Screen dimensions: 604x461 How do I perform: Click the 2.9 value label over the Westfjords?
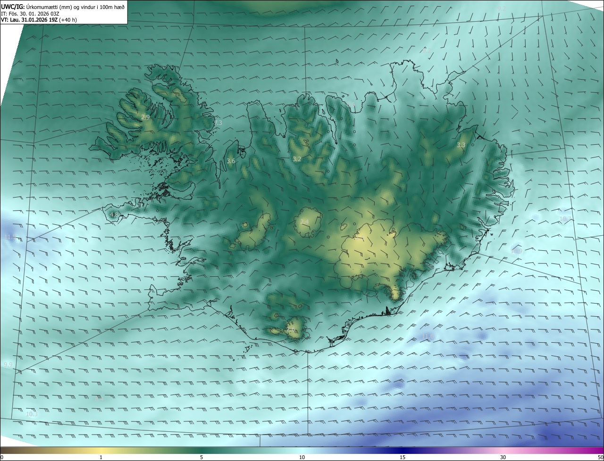click(x=145, y=117)
